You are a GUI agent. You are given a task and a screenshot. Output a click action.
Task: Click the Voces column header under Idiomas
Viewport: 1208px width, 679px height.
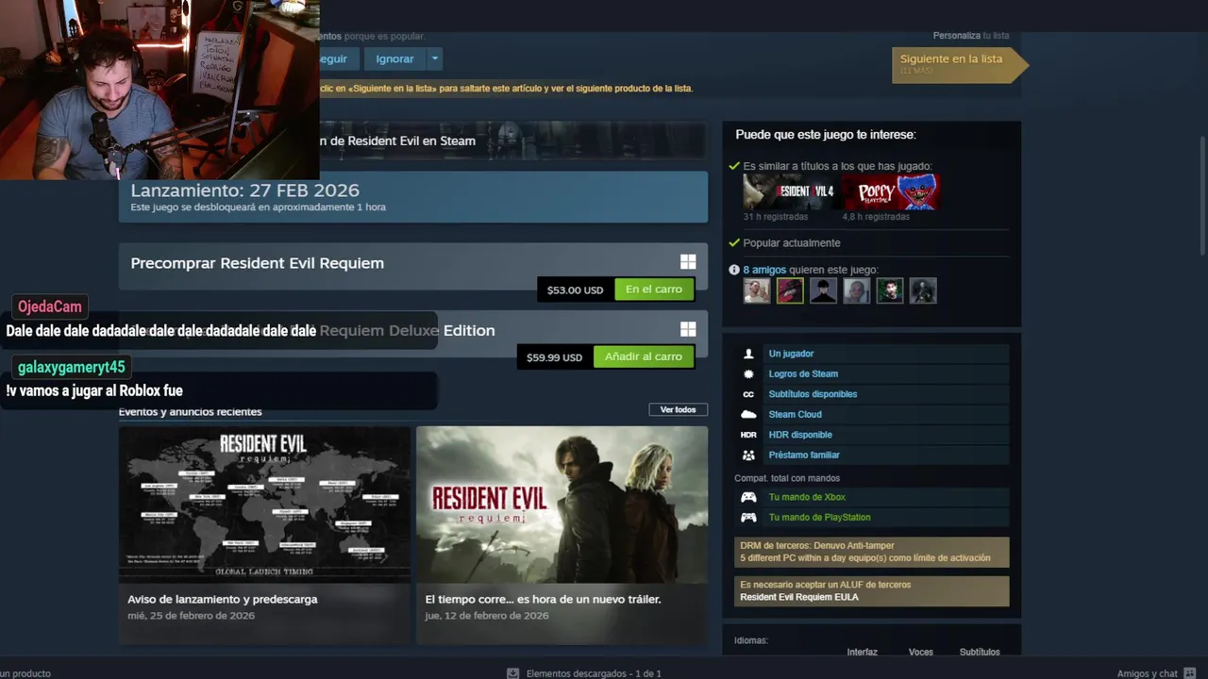[x=920, y=652]
